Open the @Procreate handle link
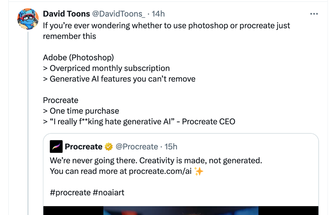Screen dimensions: 332x215 [137, 146]
